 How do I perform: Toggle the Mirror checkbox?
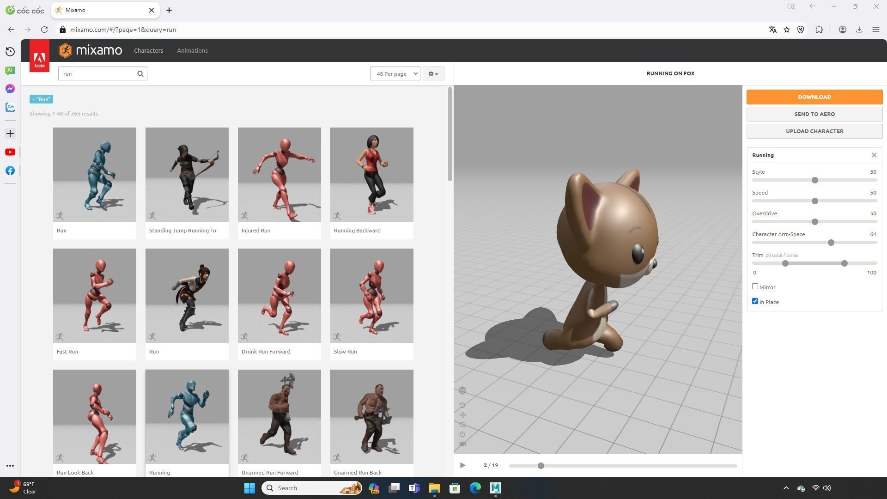click(755, 286)
